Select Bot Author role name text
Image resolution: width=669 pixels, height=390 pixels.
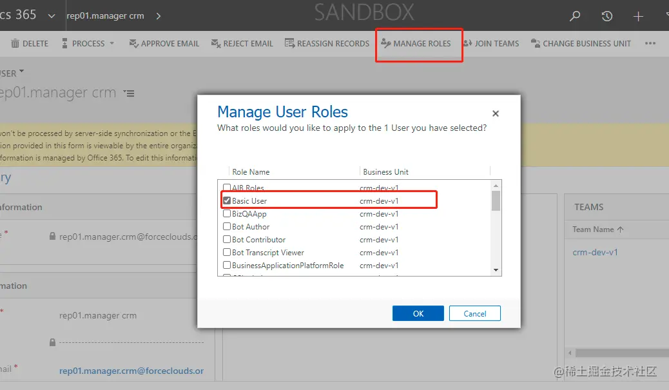tap(251, 226)
